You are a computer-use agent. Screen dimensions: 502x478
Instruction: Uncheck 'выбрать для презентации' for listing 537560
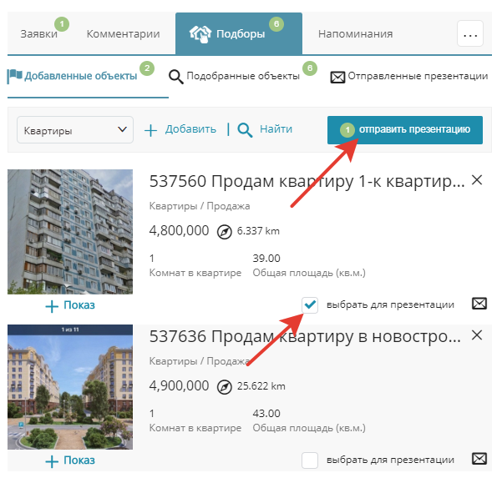(310, 304)
